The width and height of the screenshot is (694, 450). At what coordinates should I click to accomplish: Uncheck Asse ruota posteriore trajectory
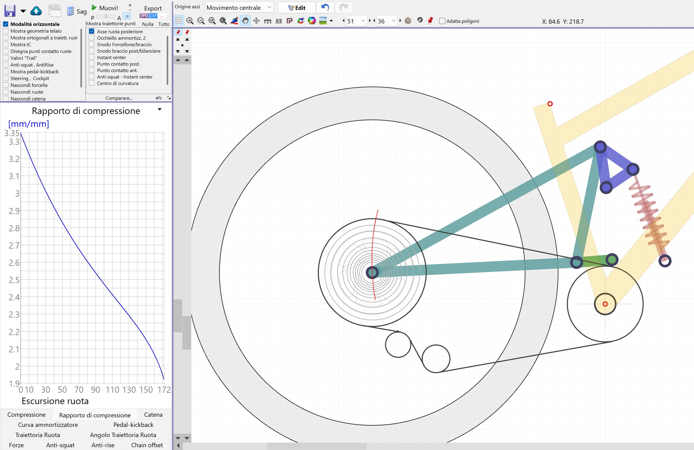[92, 31]
